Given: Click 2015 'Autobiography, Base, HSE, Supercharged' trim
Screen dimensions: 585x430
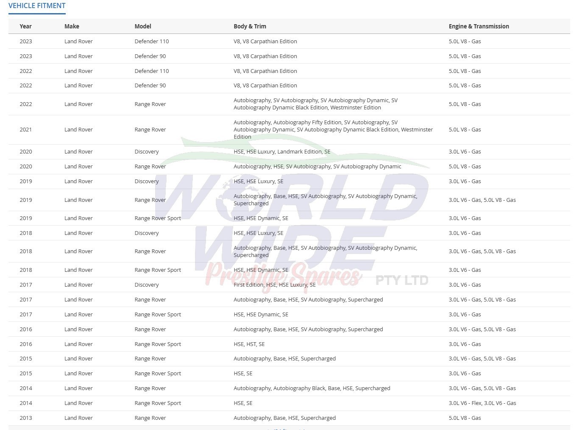Looking at the screenshot, I should (x=284, y=359).
